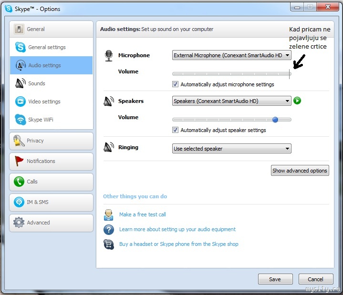
Task: Collapse the General section header
Action: coord(52,29)
